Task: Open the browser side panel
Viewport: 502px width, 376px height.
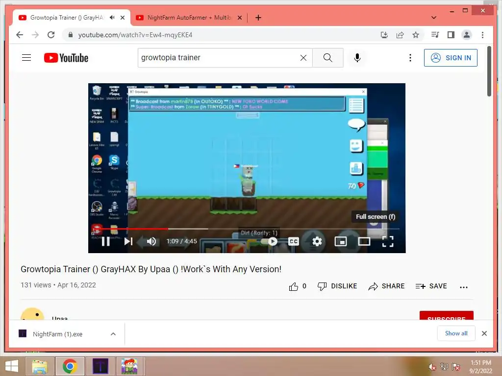Action: click(x=451, y=35)
